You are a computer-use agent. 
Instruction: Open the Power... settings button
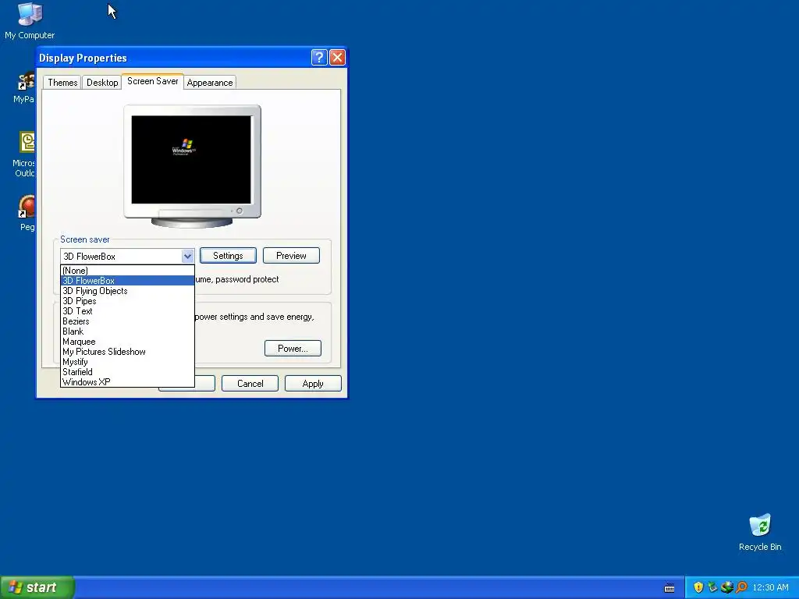click(293, 349)
